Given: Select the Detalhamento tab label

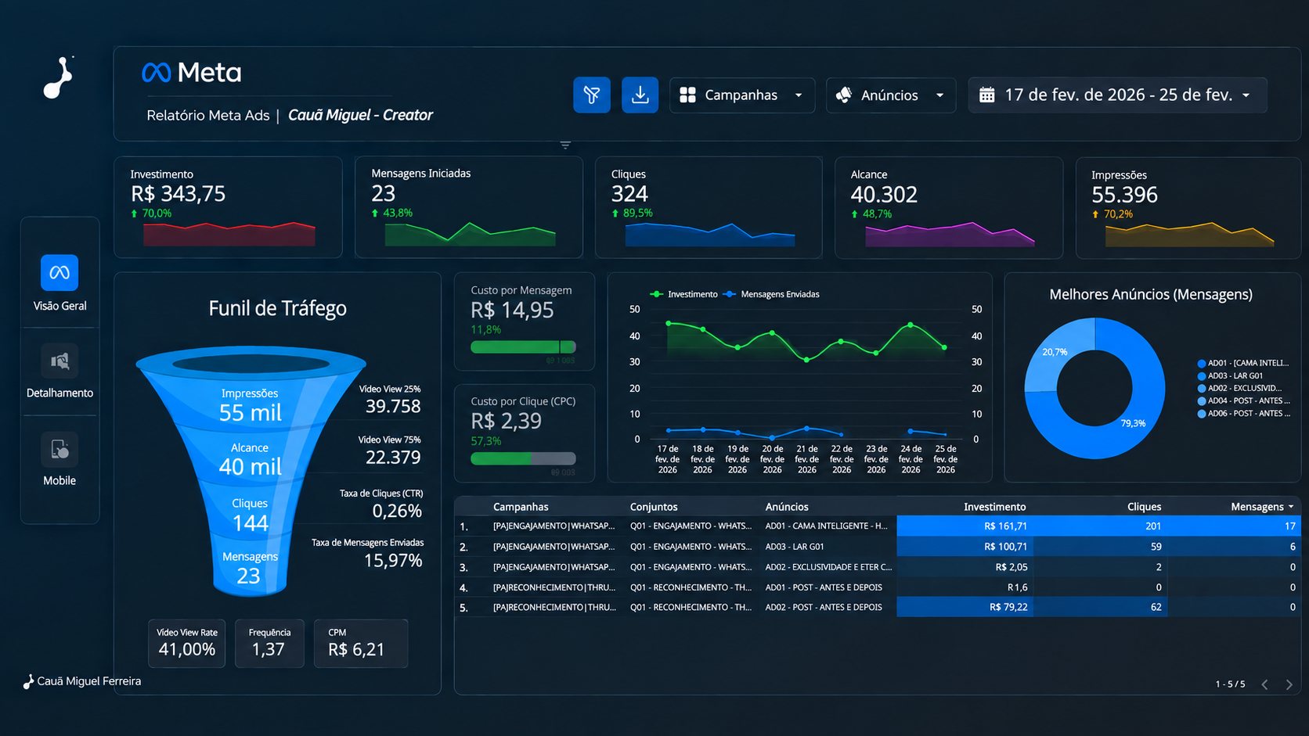Looking at the screenshot, I should pyautogui.click(x=59, y=393).
